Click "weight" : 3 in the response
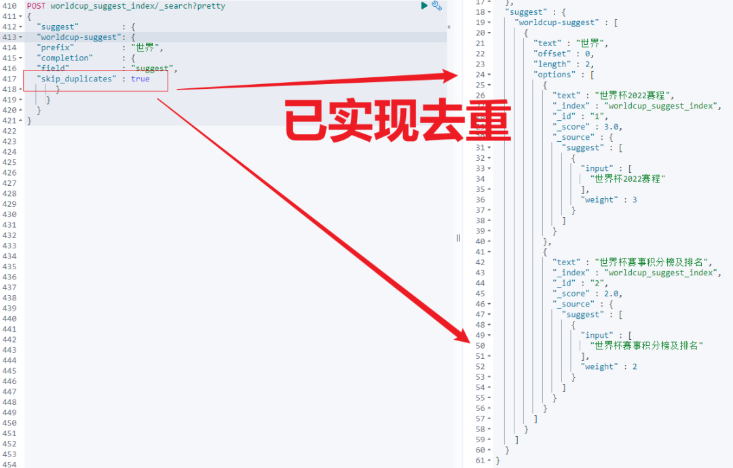The image size is (733, 468). pos(609,200)
